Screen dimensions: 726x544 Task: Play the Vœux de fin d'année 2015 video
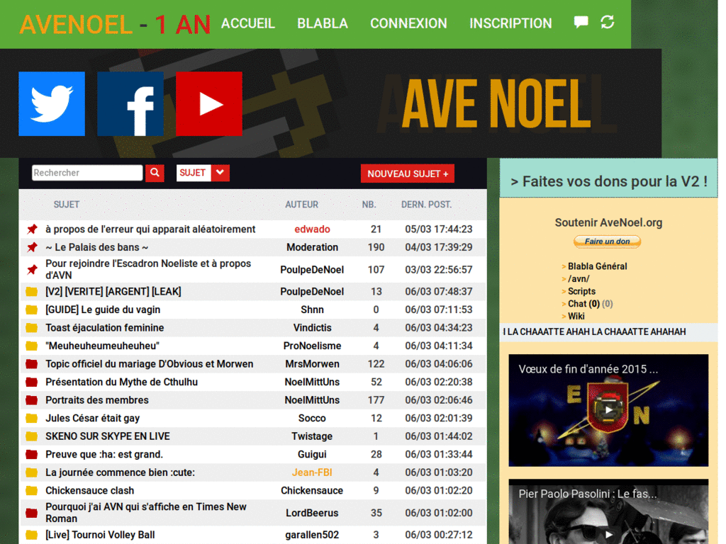[x=608, y=409]
